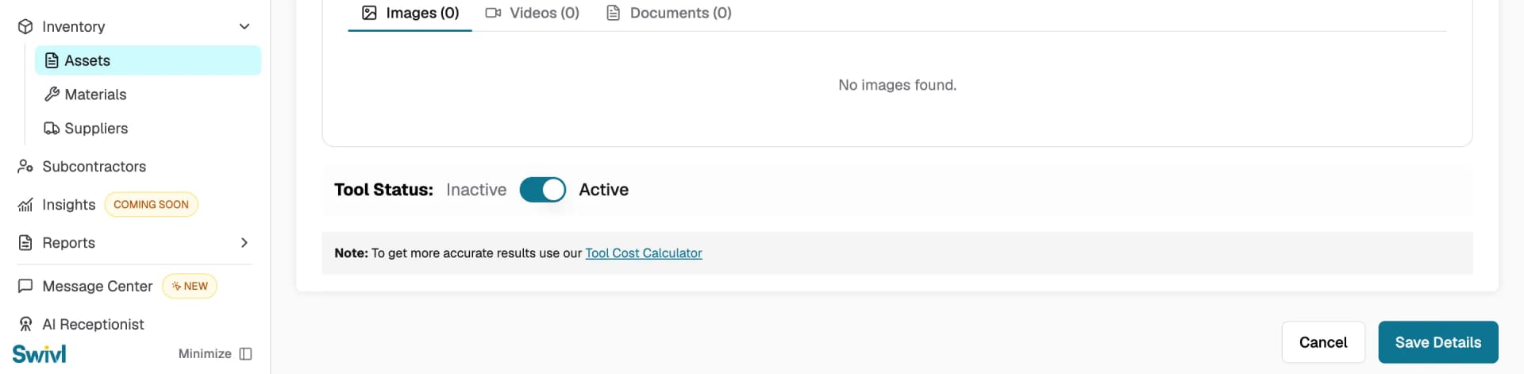Select the Active status label
Viewport: 1524px width, 374px height.
(603, 190)
